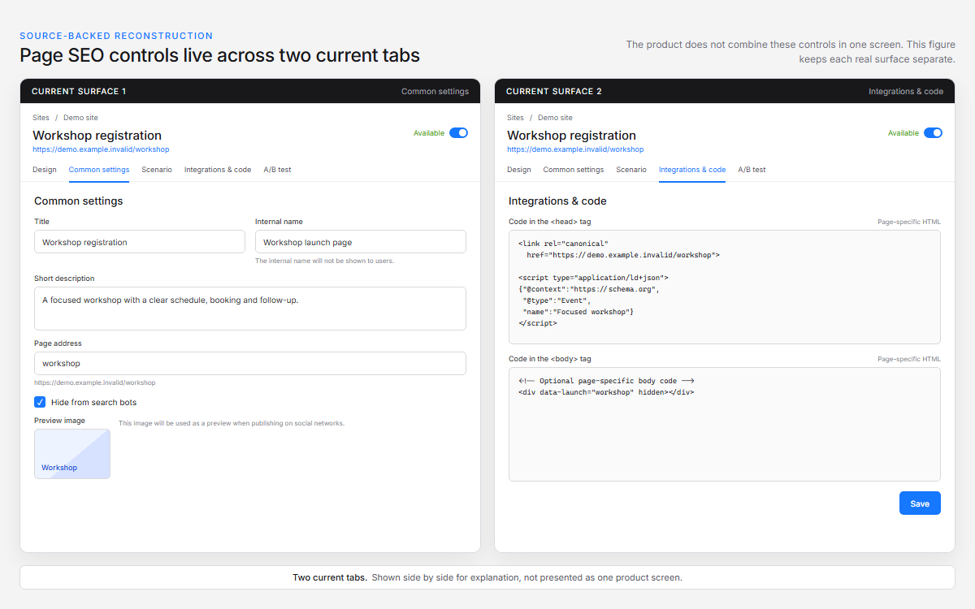Click into the body tag code editor
The image size is (975, 609).
(725, 425)
